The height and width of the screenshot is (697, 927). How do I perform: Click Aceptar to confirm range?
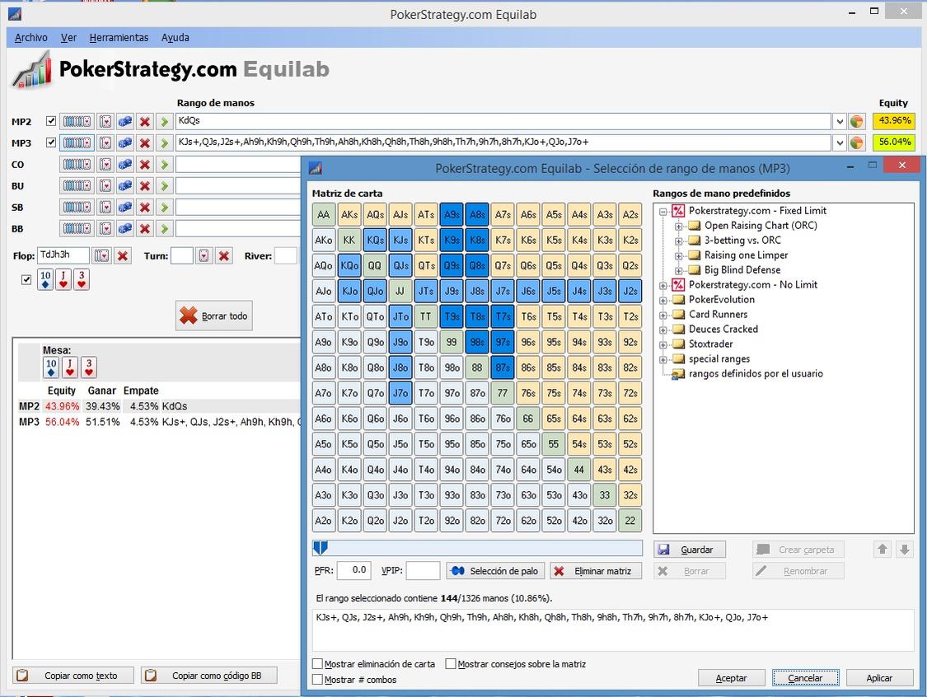tap(732, 678)
